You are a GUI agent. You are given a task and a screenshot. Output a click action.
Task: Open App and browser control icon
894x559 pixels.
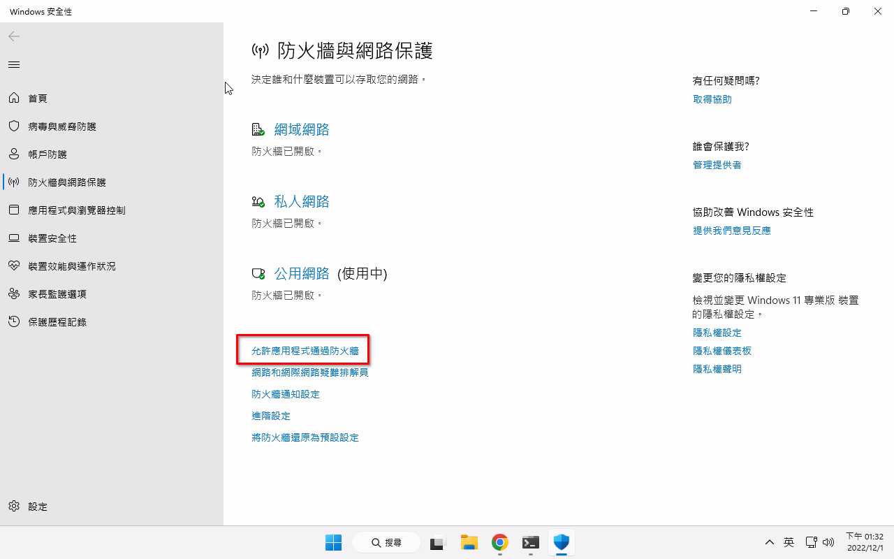click(14, 210)
